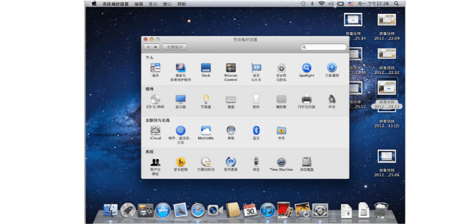
Task: Open the MobileMe preference pane
Action: [x=206, y=130]
